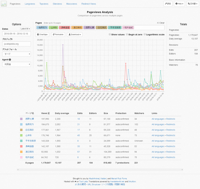Open the 平手友梨奈 page link in table
This screenshot has width=200, height=189.
pyautogui.click(x=30, y=141)
